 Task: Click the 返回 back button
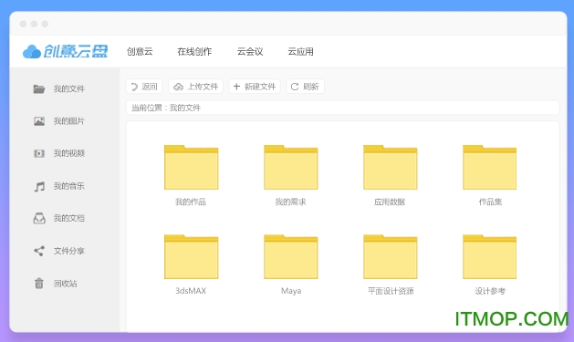144,87
